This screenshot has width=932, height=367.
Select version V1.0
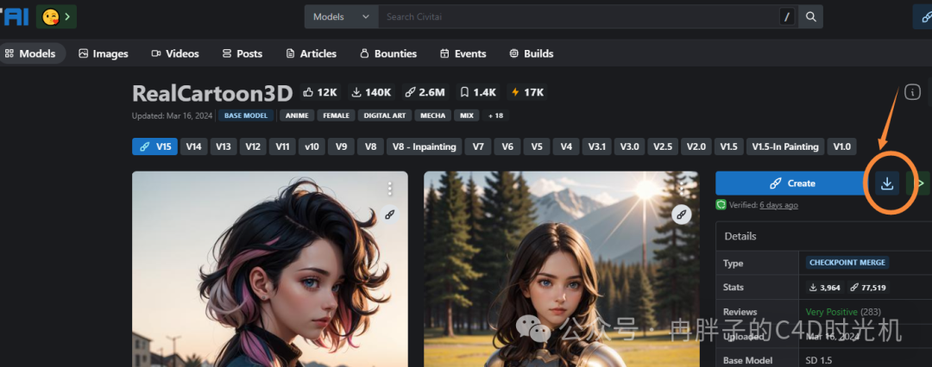pyautogui.click(x=841, y=146)
